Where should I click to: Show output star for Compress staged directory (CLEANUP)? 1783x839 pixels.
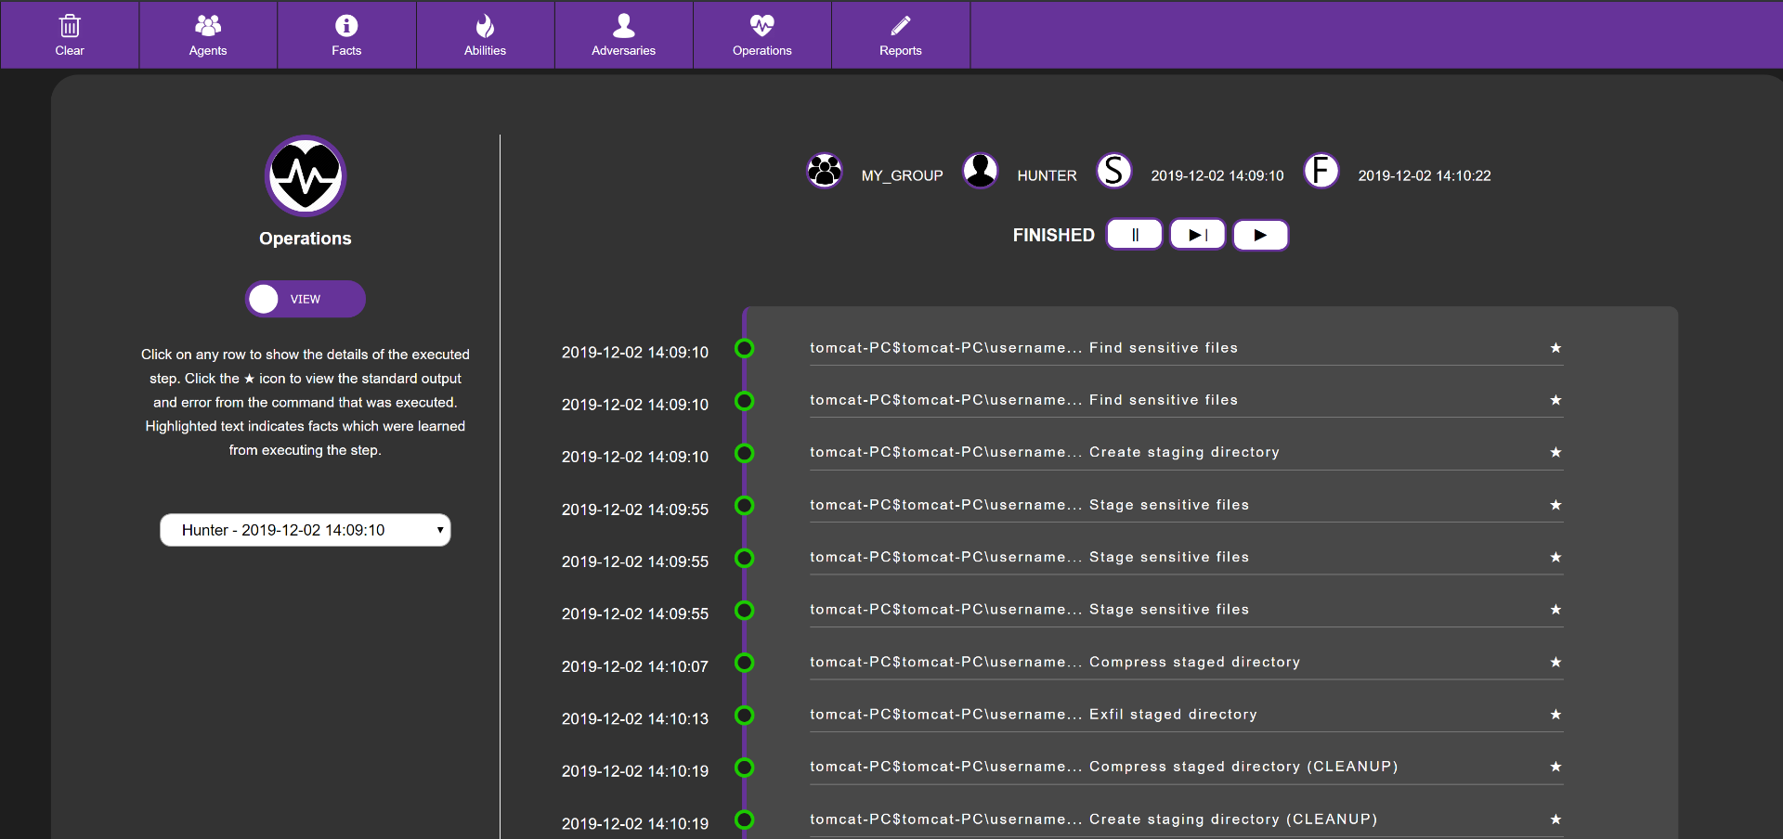point(1555,767)
